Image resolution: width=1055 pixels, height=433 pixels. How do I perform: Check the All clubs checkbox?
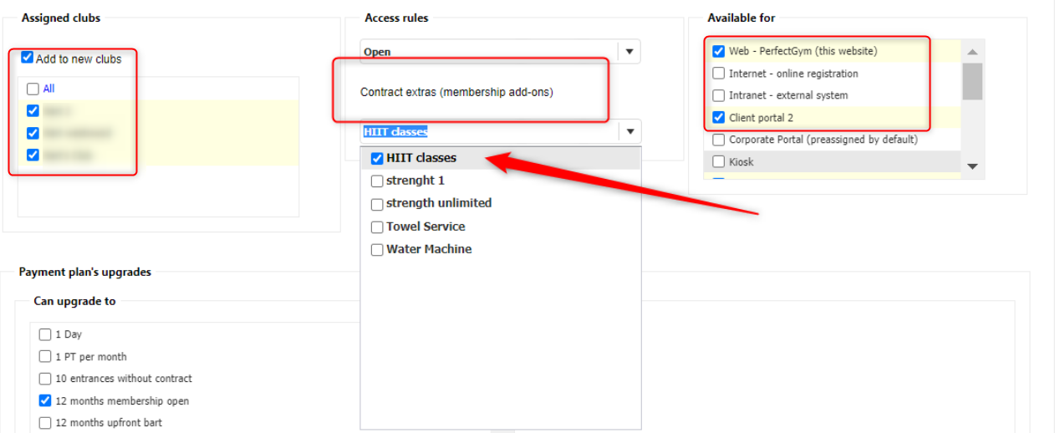[33, 89]
